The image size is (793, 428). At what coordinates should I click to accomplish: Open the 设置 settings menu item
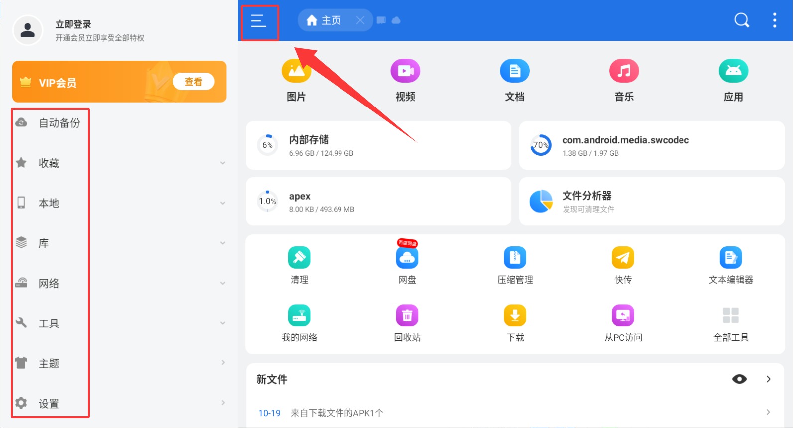tap(49, 404)
